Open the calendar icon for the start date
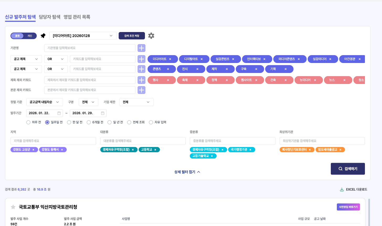Image resolution: width=382 pixels, height=226 pixels. pos(59,113)
